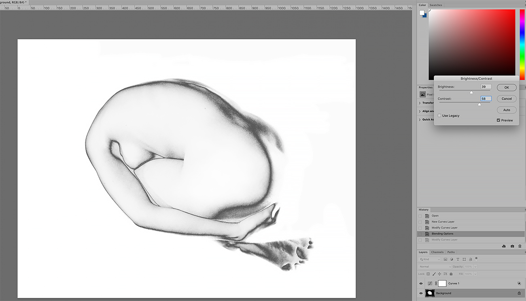
Task: Click the Auto button
Action: coord(507,110)
